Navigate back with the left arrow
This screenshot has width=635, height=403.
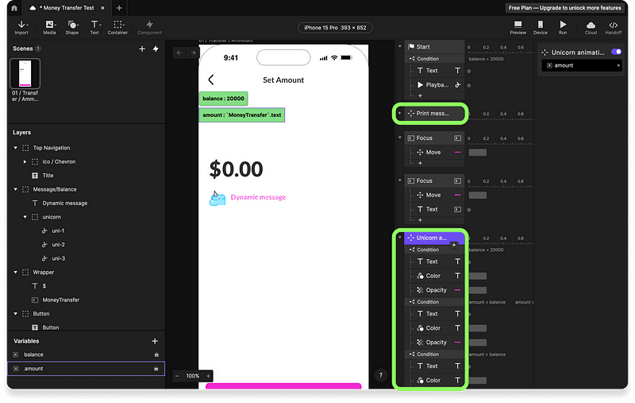click(179, 52)
